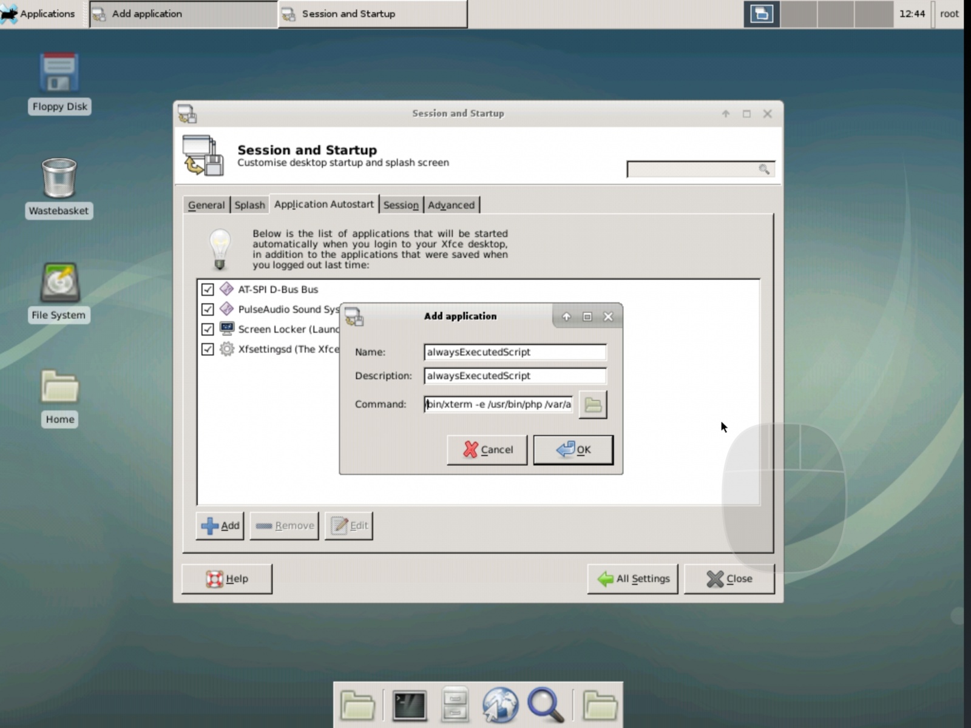Image resolution: width=971 pixels, height=728 pixels.
Task: Click the Xfsettingsd gear icon
Action: click(x=226, y=349)
